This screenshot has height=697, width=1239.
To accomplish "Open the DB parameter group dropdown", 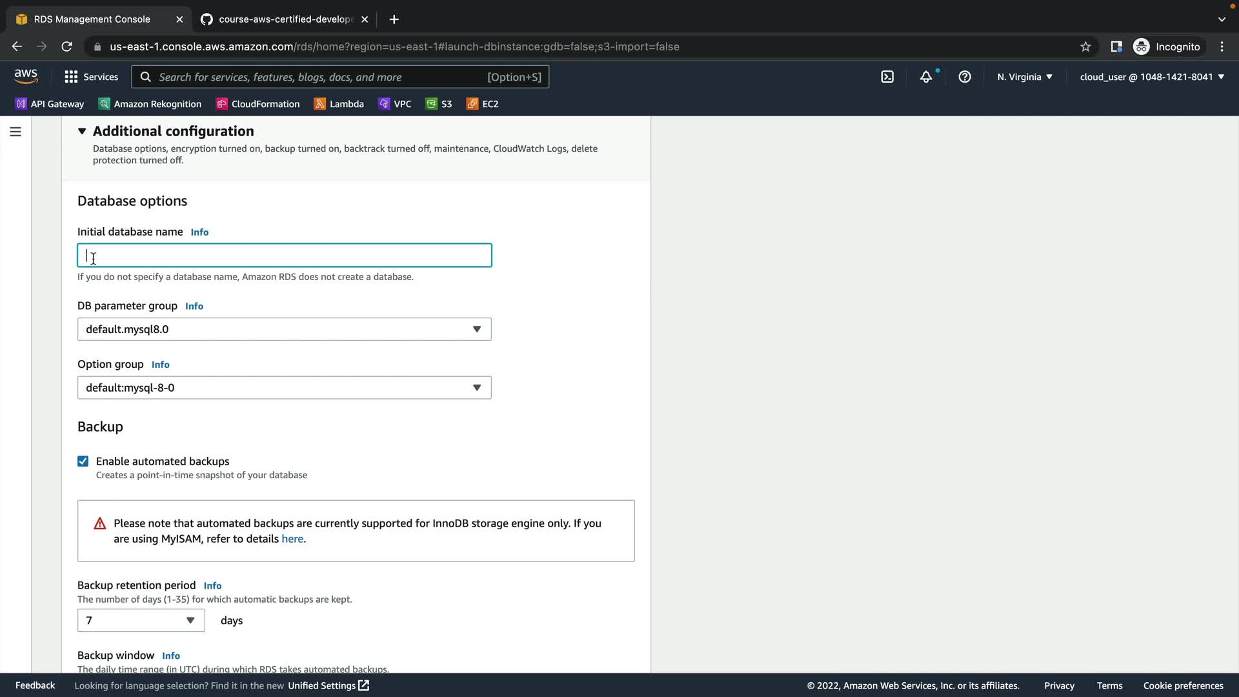I will [x=284, y=329].
